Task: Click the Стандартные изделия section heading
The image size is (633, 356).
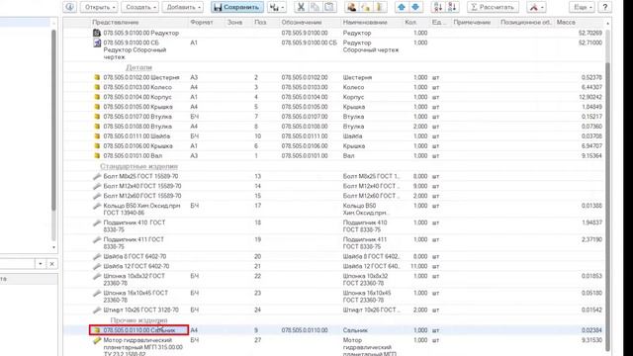Action: [x=138, y=166]
